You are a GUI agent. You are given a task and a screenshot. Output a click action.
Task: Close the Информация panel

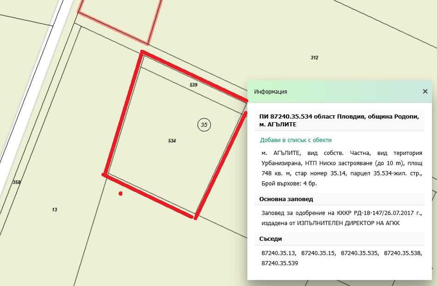[425, 91]
